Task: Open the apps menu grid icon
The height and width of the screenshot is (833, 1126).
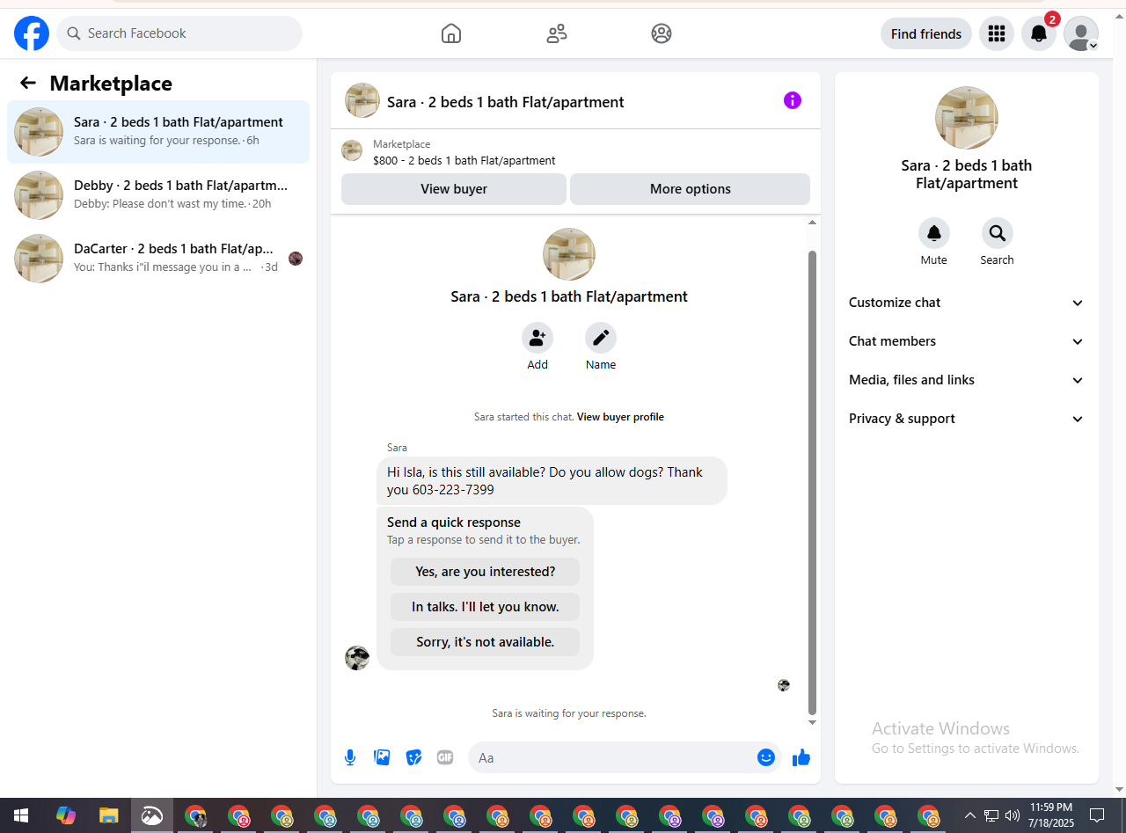Action: [x=997, y=33]
